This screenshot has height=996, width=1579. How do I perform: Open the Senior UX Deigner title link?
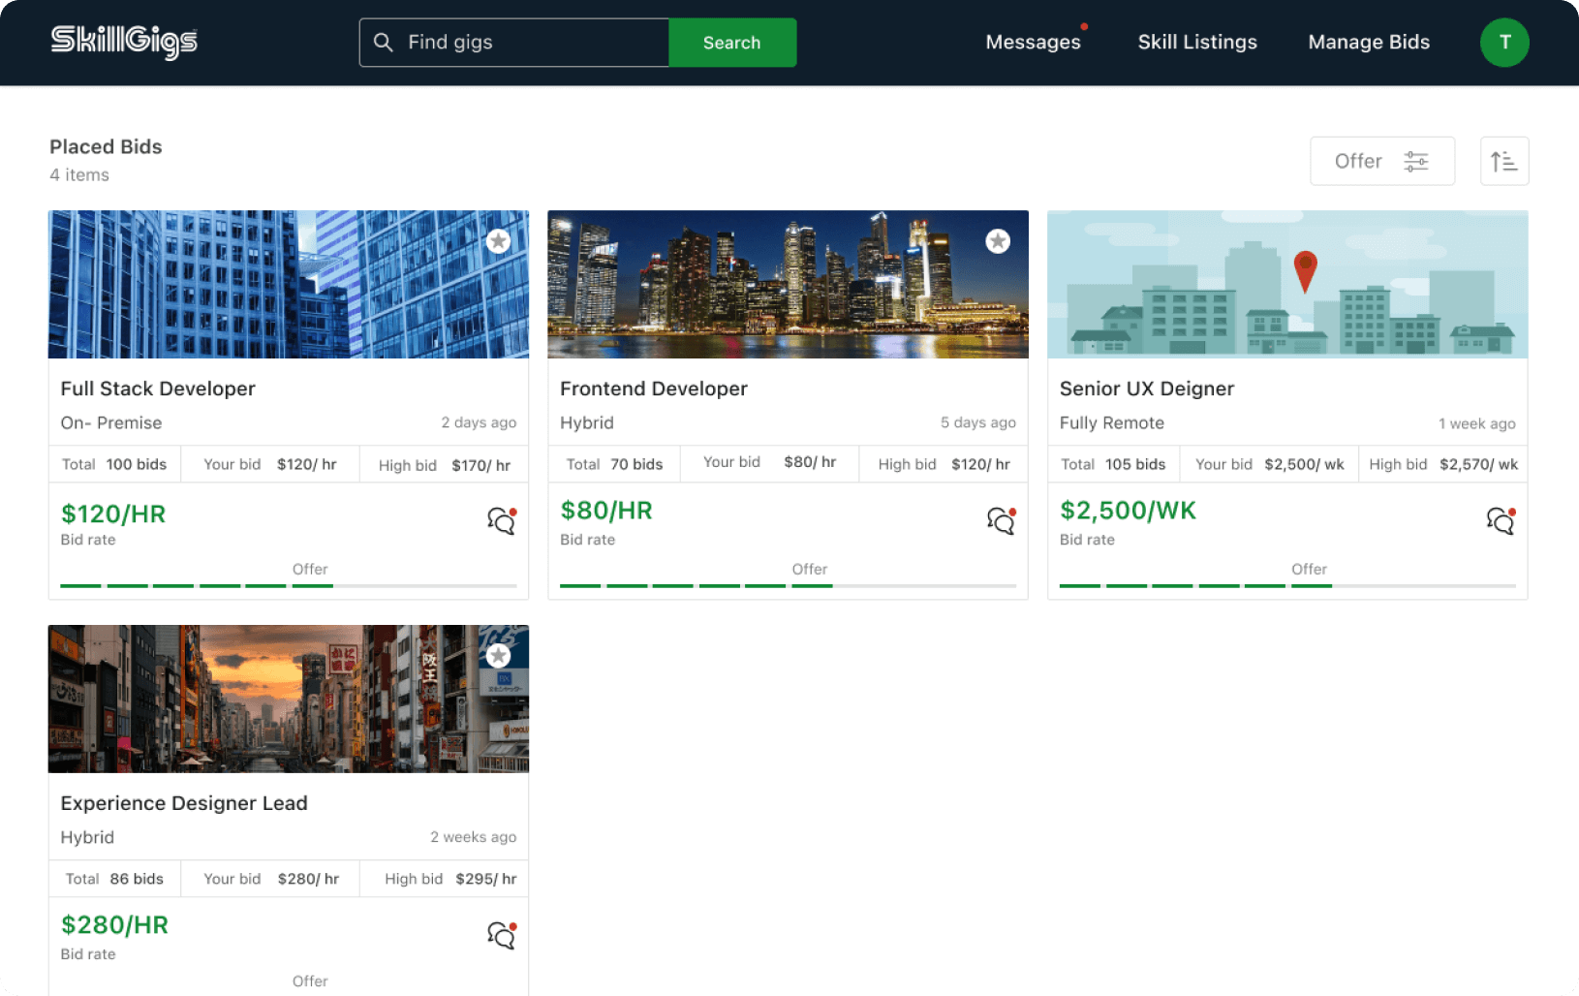(1146, 389)
